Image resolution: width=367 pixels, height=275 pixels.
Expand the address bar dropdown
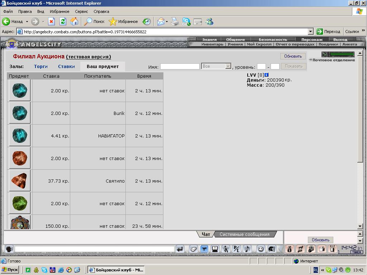[x=311, y=32]
